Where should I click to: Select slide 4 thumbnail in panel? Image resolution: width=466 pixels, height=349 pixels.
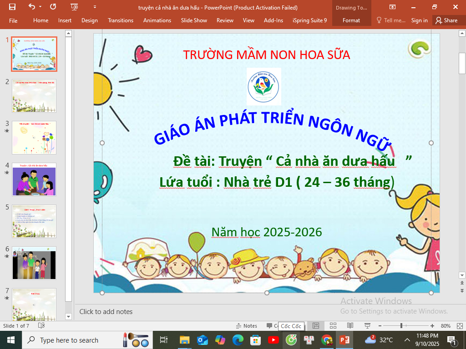coord(34,179)
